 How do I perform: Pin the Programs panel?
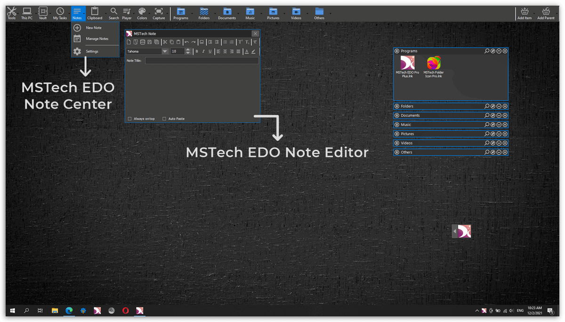coord(493,51)
